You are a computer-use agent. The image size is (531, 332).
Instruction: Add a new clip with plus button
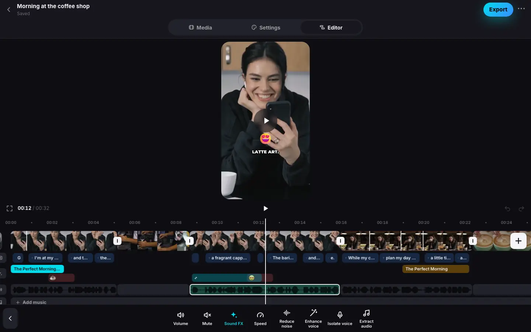click(518, 241)
